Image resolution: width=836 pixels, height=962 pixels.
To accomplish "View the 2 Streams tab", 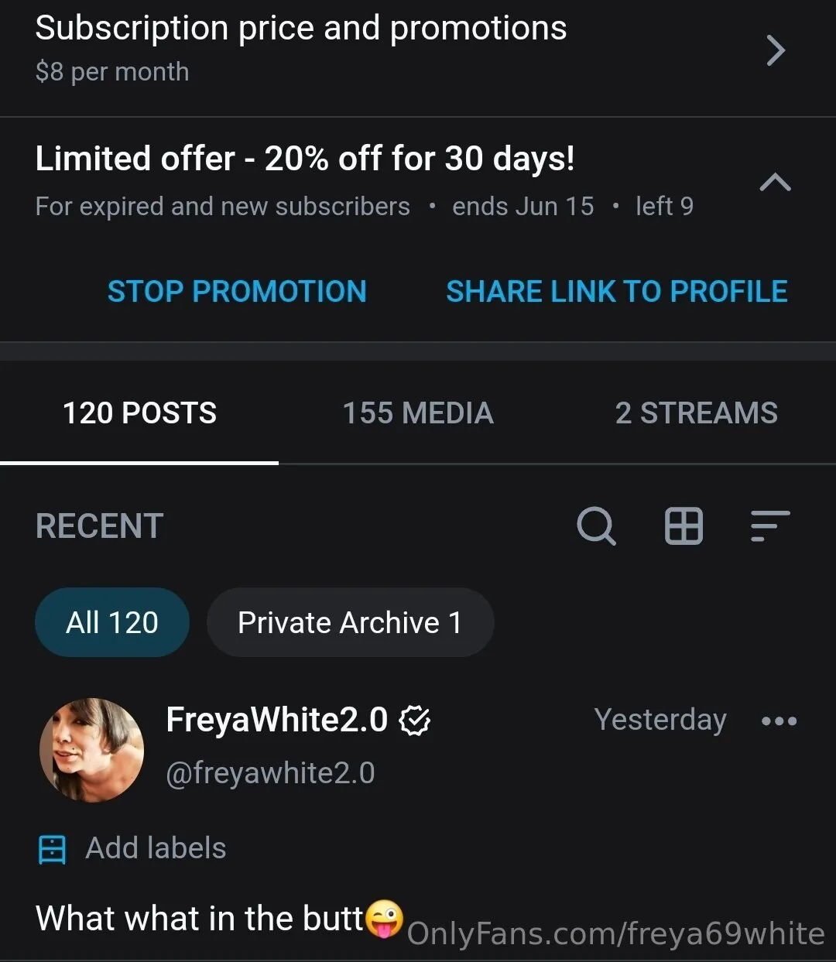I will (x=696, y=413).
